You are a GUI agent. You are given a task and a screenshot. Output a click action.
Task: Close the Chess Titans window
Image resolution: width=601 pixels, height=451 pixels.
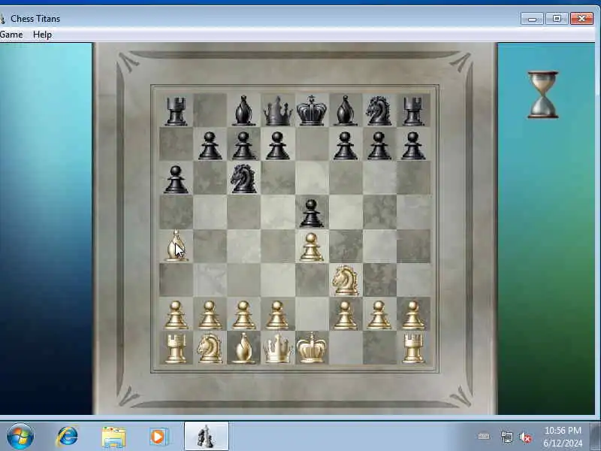click(581, 18)
